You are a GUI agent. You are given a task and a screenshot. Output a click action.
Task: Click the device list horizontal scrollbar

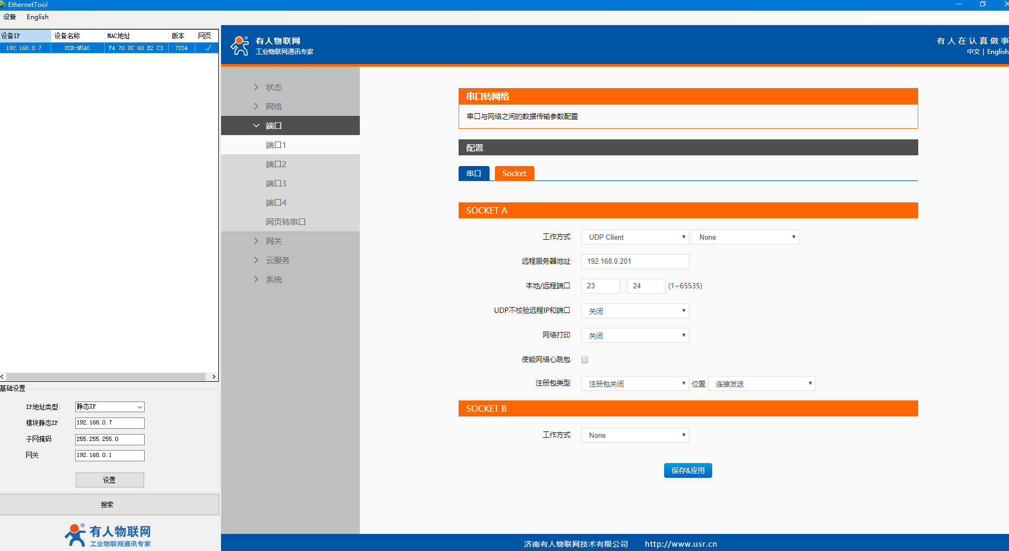coord(106,376)
